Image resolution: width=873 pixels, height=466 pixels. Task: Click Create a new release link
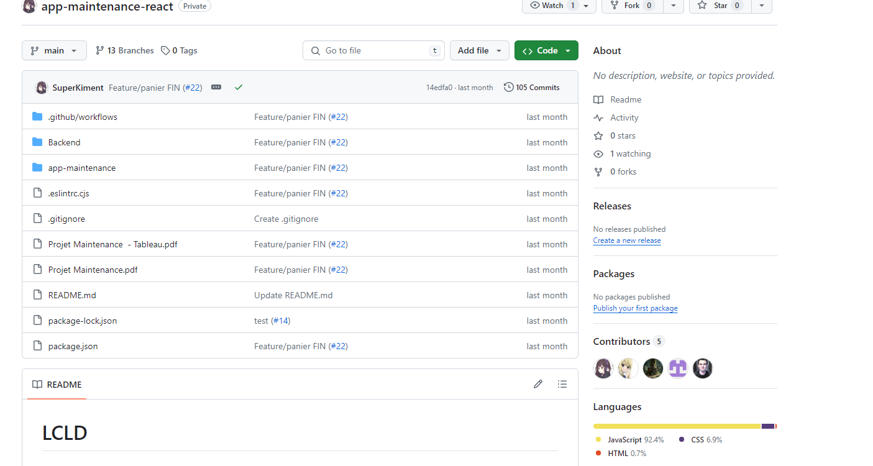[x=627, y=240]
